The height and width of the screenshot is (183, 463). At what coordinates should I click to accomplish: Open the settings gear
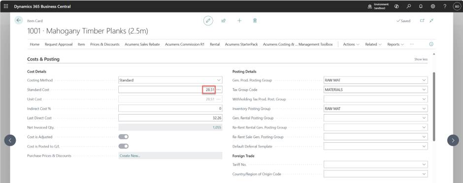tap(433, 6)
